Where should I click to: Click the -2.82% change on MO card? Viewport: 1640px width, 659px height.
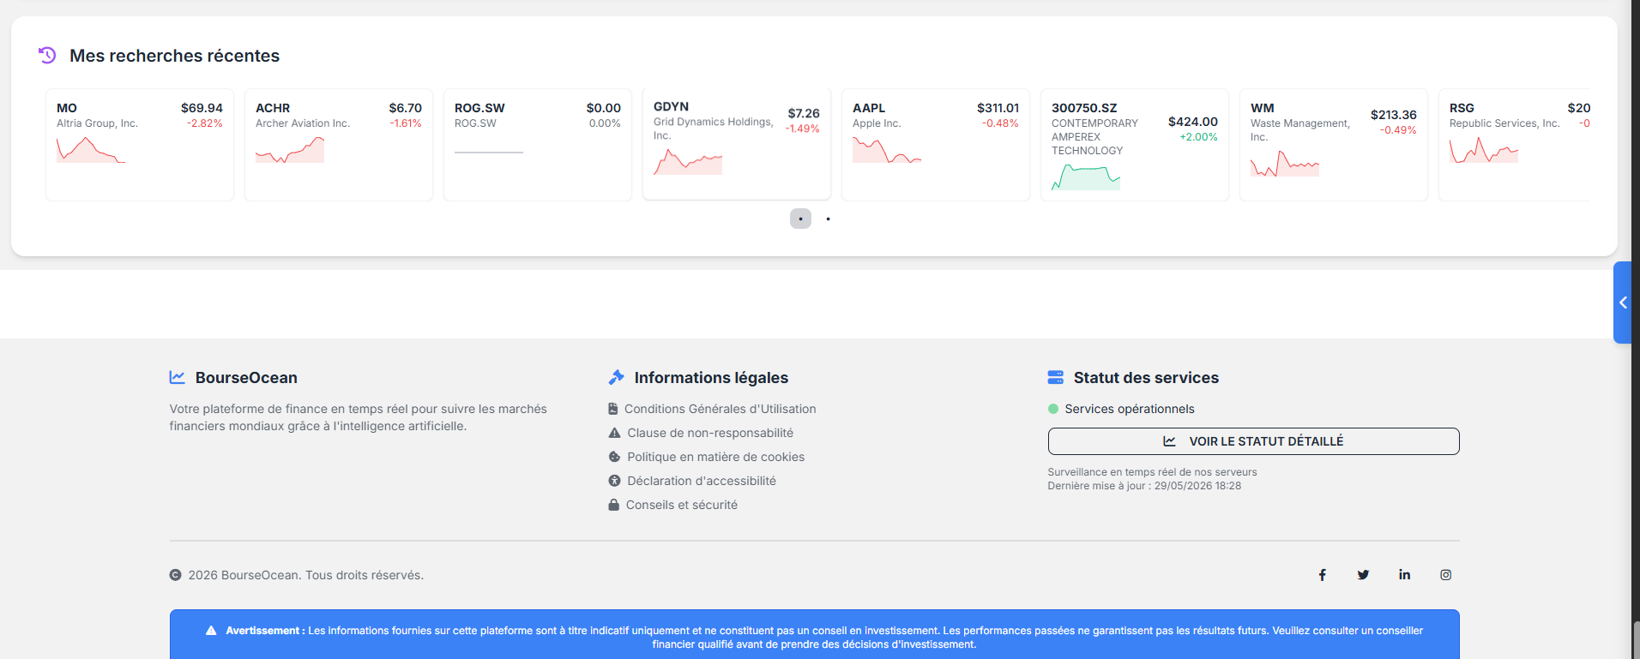click(x=205, y=123)
